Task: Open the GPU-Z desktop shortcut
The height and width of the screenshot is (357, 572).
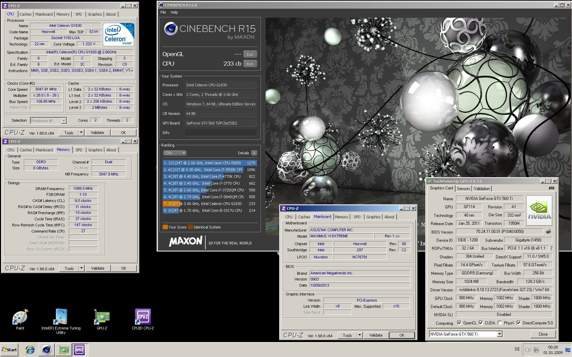Action: point(102,320)
